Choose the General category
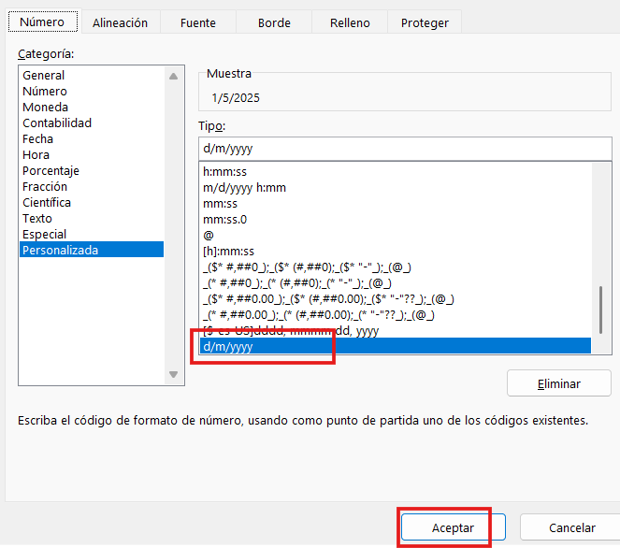This screenshot has height=548, width=620. tap(44, 76)
